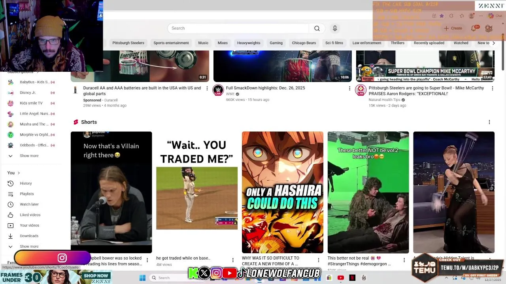
Task: Click Full SmackDown highlights video title
Action: click(x=265, y=88)
